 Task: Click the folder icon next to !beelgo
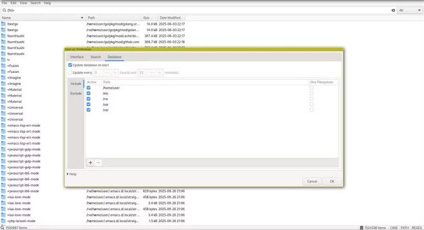pos(3,24)
